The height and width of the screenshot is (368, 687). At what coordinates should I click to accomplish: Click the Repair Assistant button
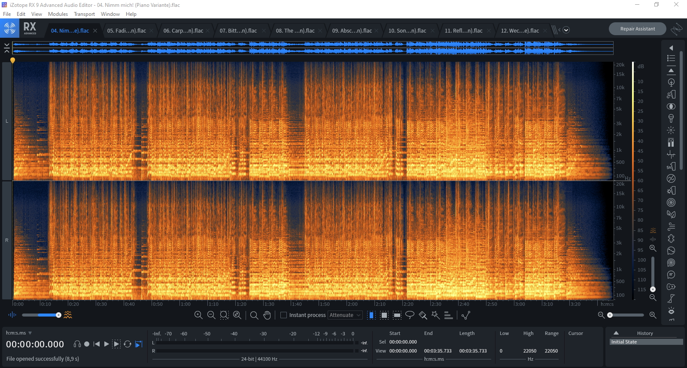(x=637, y=29)
